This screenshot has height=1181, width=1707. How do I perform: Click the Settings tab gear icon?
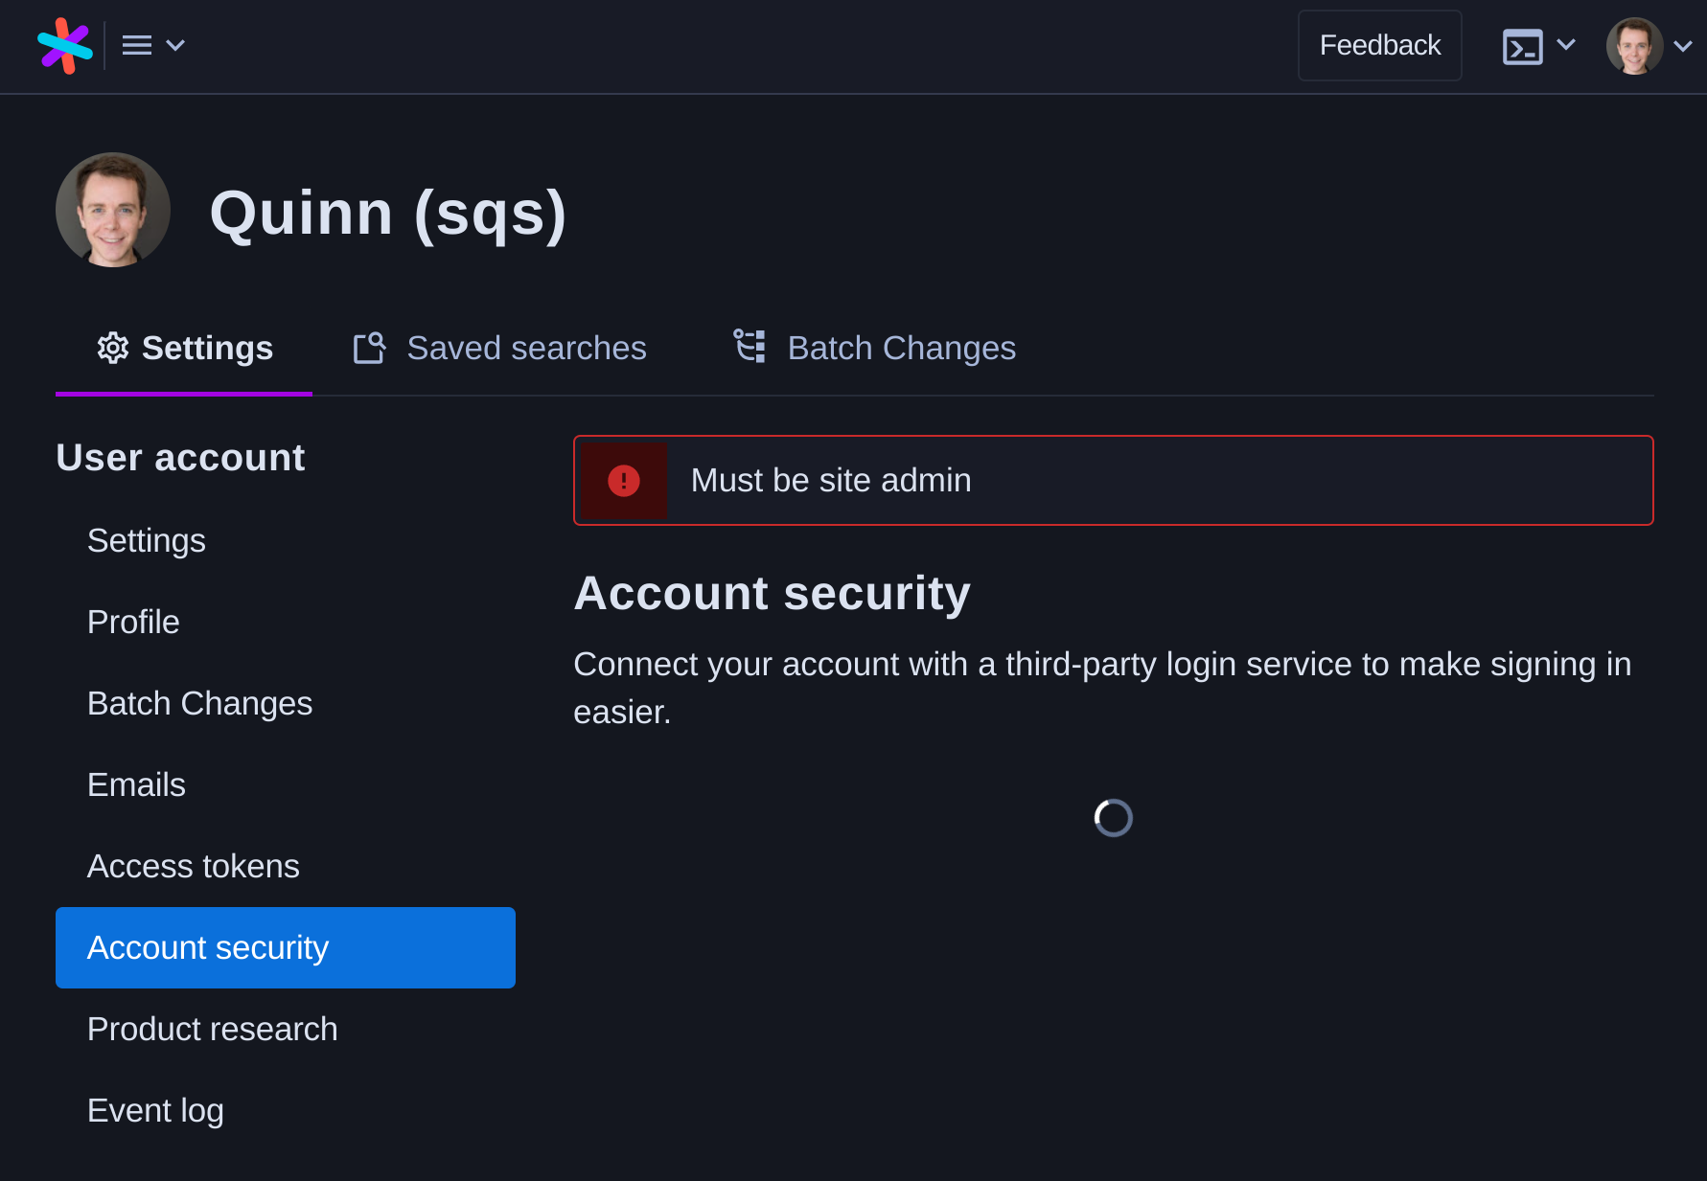[113, 348]
